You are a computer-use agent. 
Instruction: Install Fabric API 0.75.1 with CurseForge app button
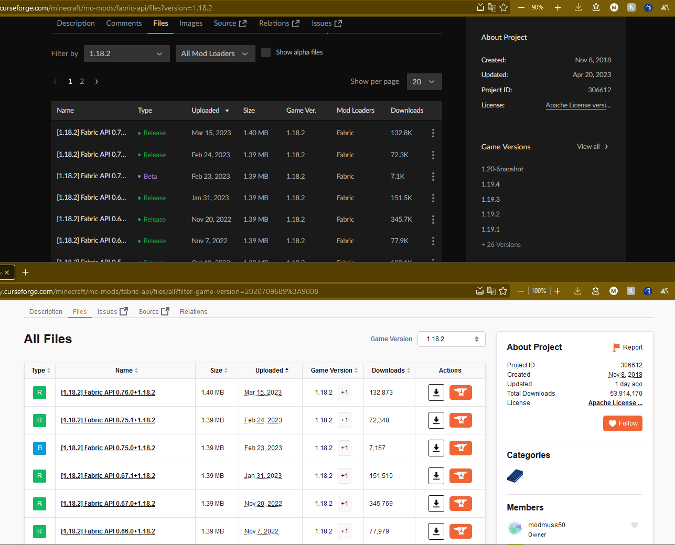tap(460, 420)
